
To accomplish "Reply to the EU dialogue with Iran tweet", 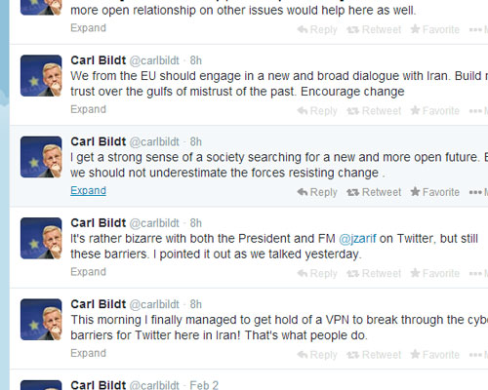I will point(317,111).
